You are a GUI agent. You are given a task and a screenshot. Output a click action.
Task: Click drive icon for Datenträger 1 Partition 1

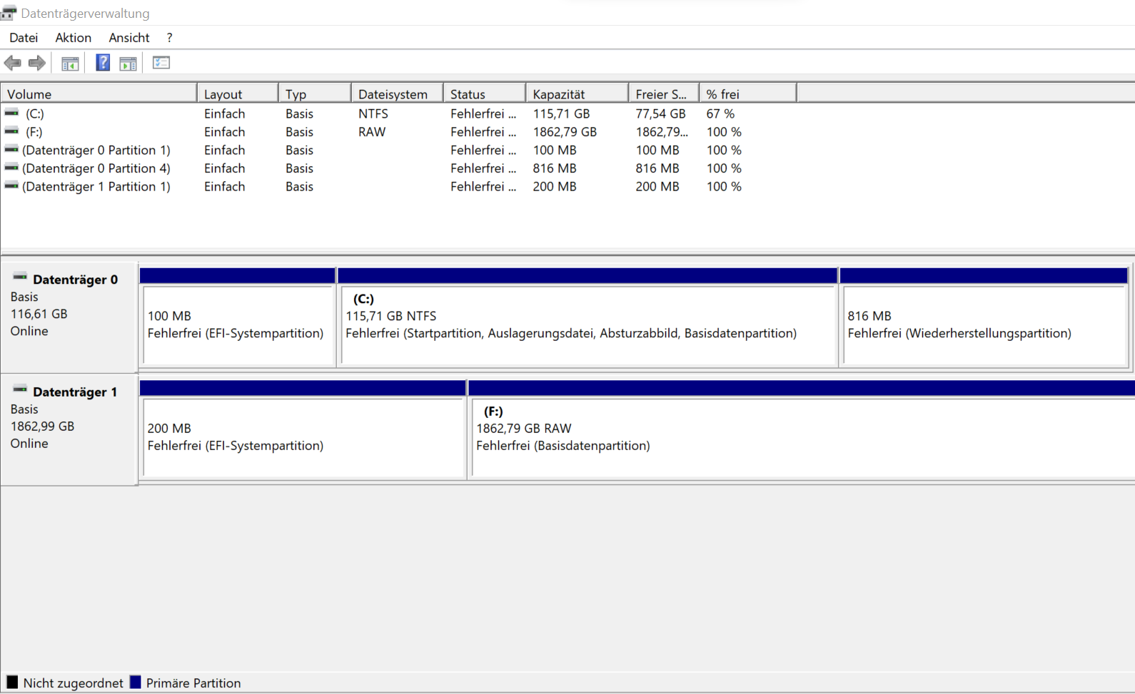coord(11,185)
